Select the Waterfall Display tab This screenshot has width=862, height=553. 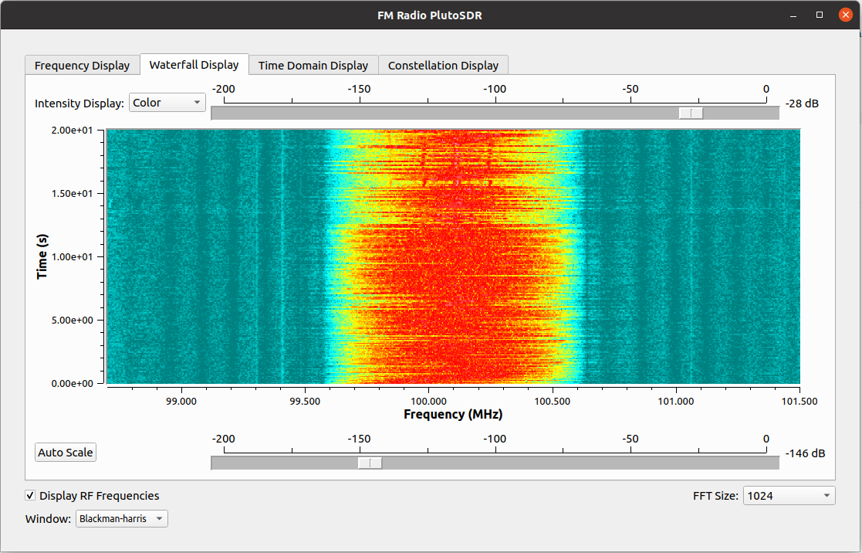tap(194, 65)
